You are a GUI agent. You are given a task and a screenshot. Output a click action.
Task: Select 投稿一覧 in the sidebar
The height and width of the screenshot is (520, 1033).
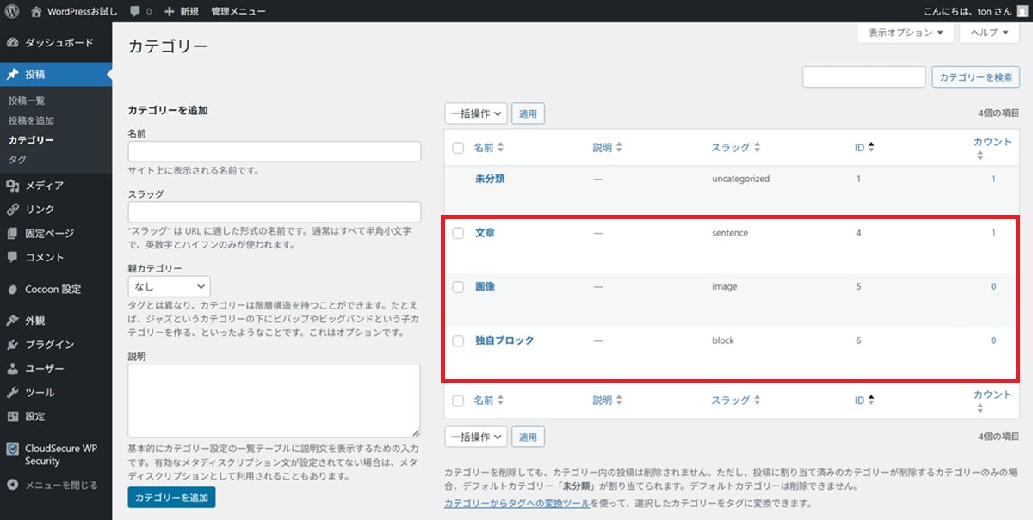click(27, 101)
